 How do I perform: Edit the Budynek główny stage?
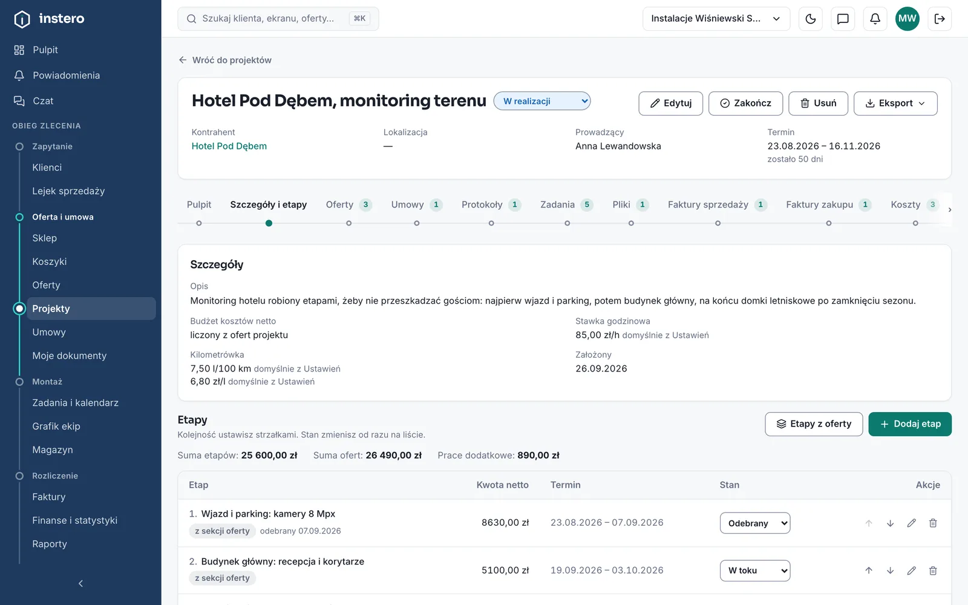pyautogui.click(x=912, y=571)
